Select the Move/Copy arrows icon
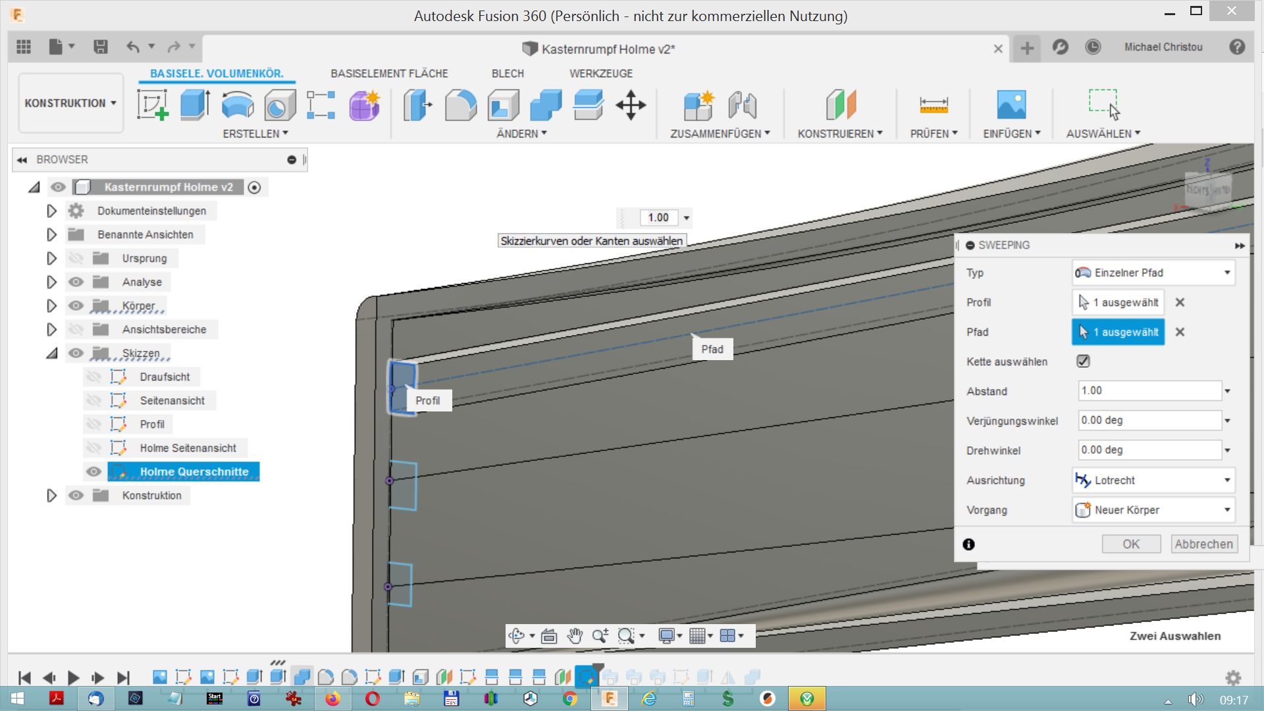 (631, 105)
